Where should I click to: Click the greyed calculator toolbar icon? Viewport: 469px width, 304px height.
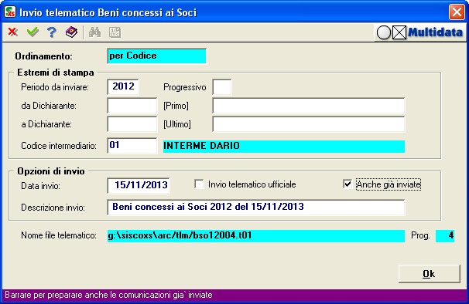coord(115,32)
